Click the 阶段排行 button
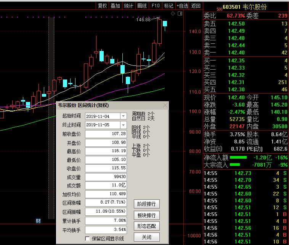The image size is (289, 245). 146,204
